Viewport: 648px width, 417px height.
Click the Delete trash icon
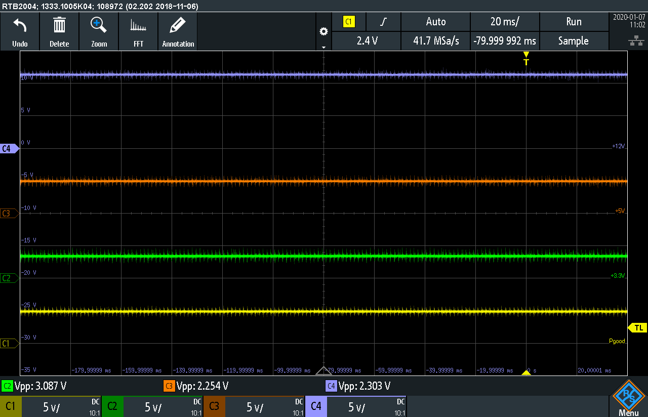click(59, 32)
